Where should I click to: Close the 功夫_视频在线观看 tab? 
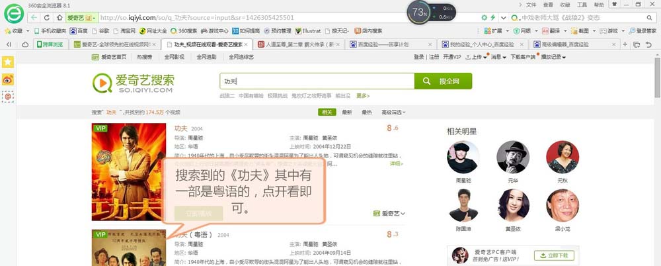[246, 44]
